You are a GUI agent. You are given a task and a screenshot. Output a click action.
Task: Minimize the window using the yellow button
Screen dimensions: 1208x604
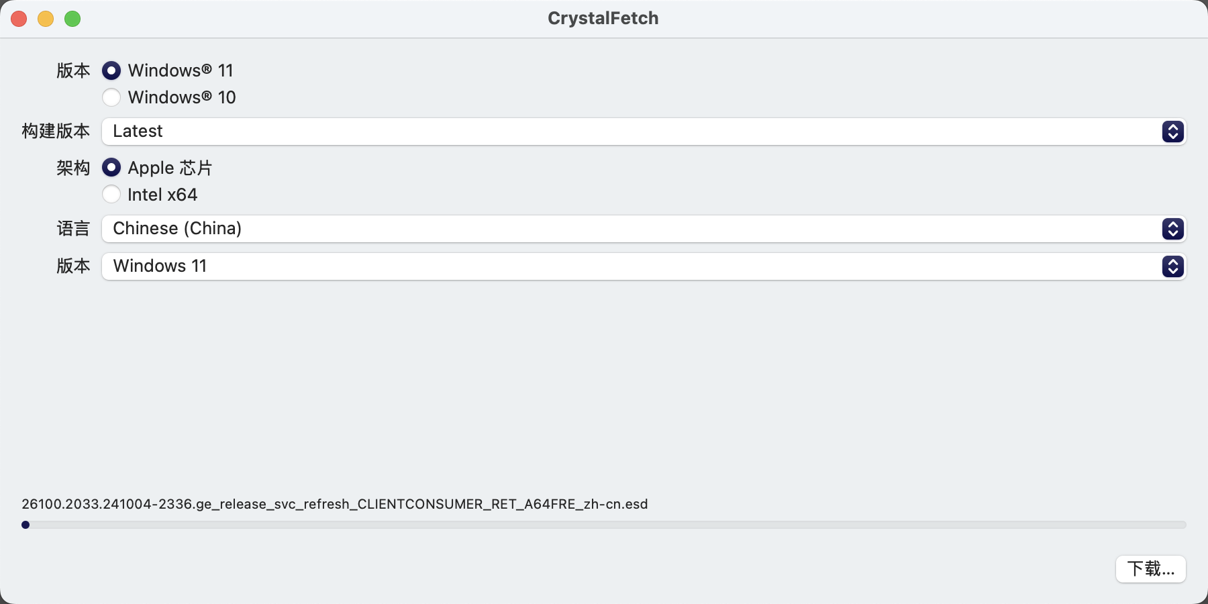pyautogui.click(x=46, y=19)
